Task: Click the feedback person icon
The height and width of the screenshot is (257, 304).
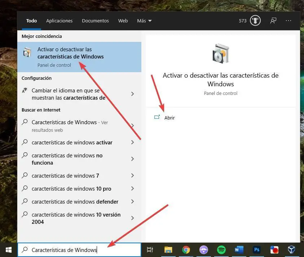Action: [x=273, y=21]
